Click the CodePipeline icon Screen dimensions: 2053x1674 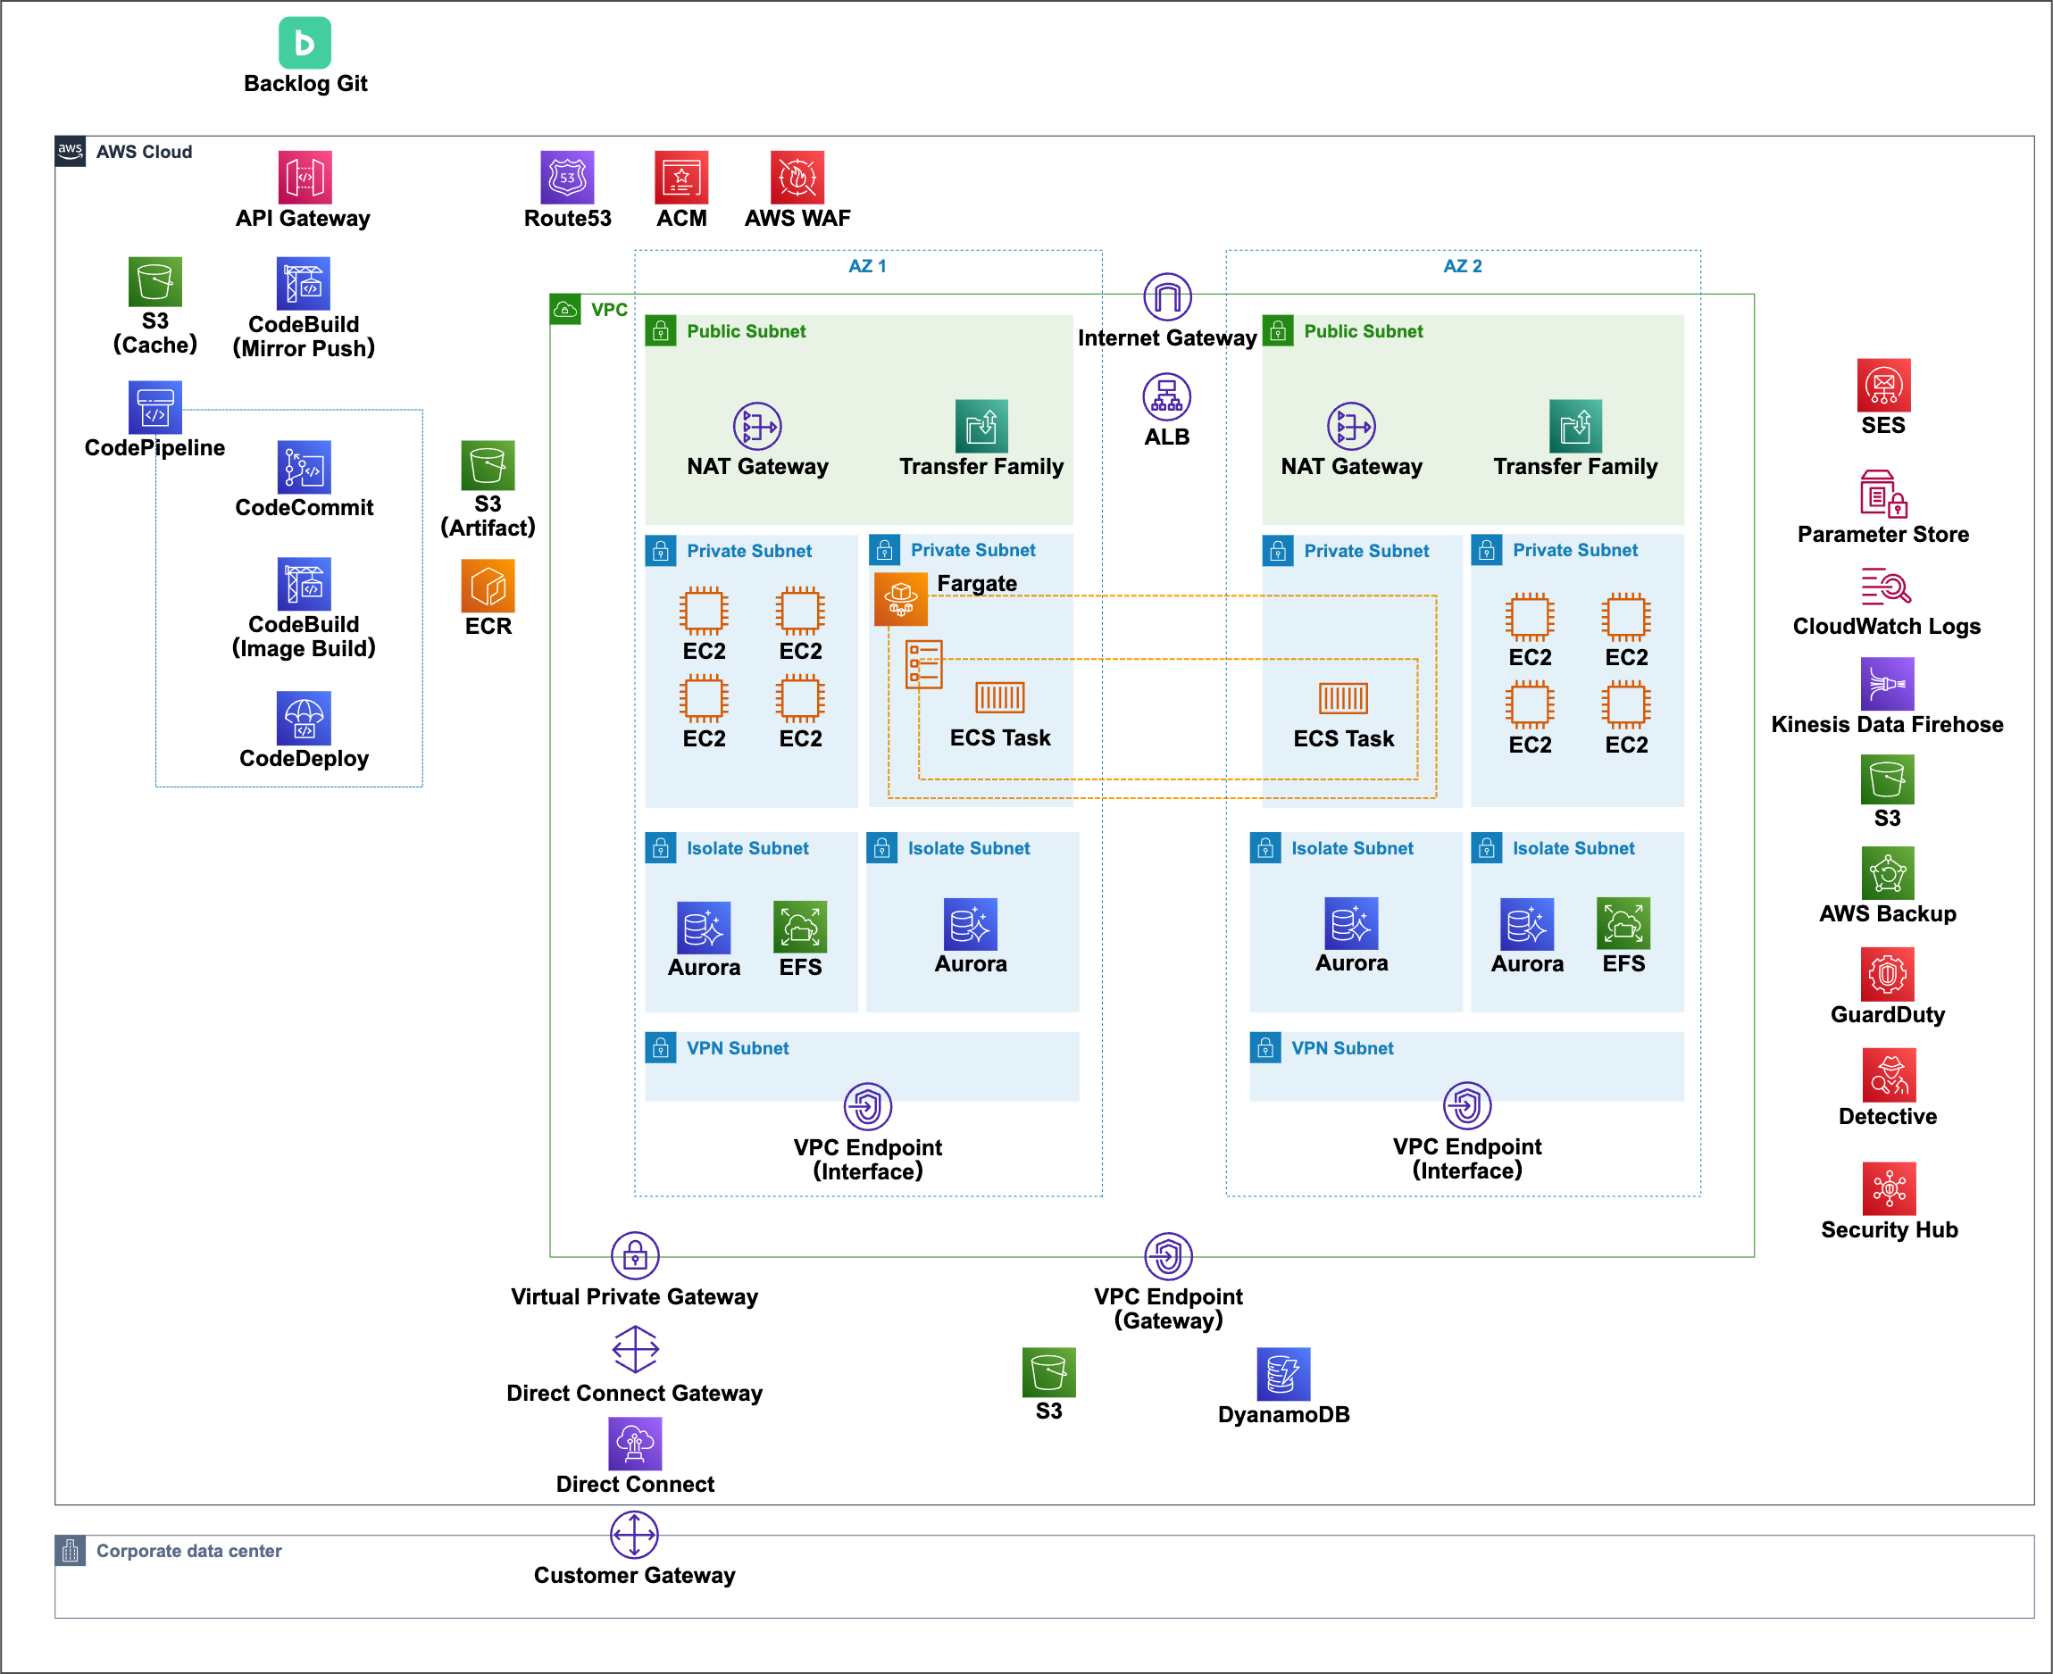tap(154, 407)
